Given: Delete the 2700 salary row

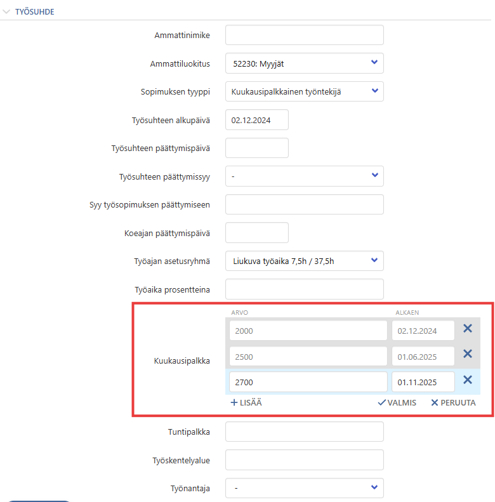Looking at the screenshot, I should [x=468, y=380].
